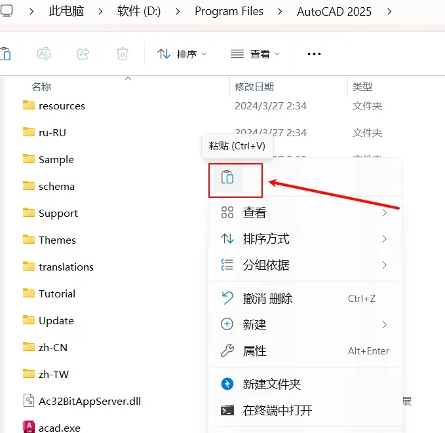Go to 此电脑 in the breadcrumb

coord(66,11)
